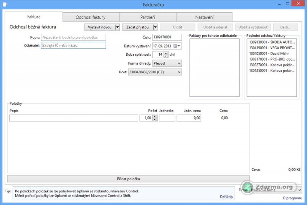Image resolution: width=307 pixels, height=205 pixels.
Task: Click the Zadat přijatou button
Action: (137, 27)
